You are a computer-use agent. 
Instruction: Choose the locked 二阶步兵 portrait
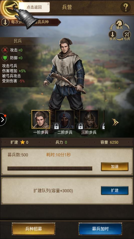[x=65, y=119]
